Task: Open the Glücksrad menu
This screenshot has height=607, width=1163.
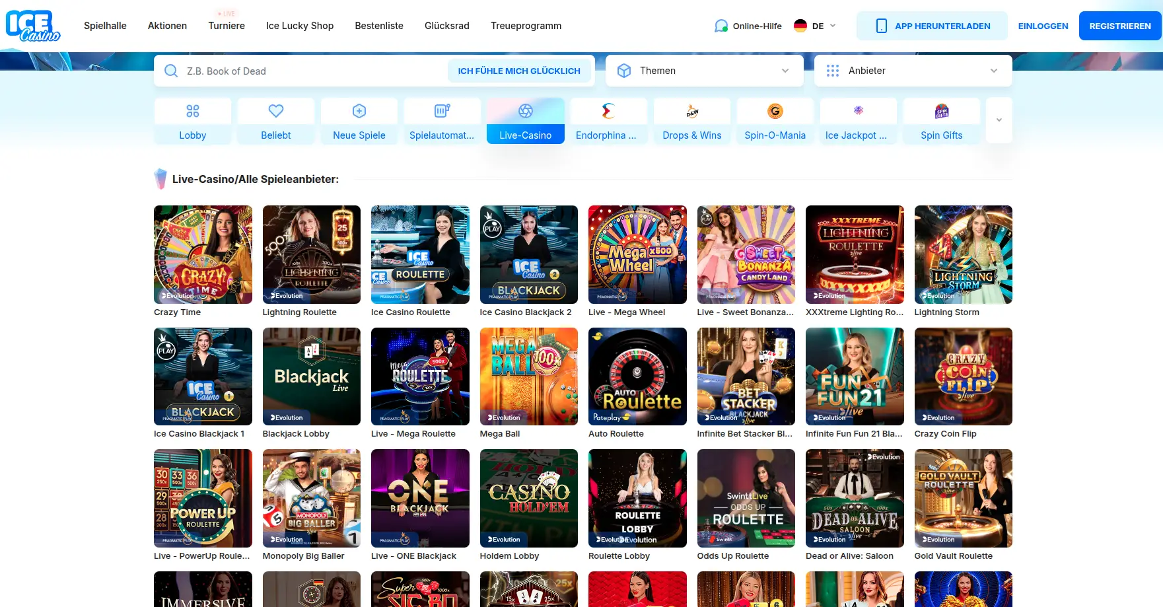Action: click(447, 26)
